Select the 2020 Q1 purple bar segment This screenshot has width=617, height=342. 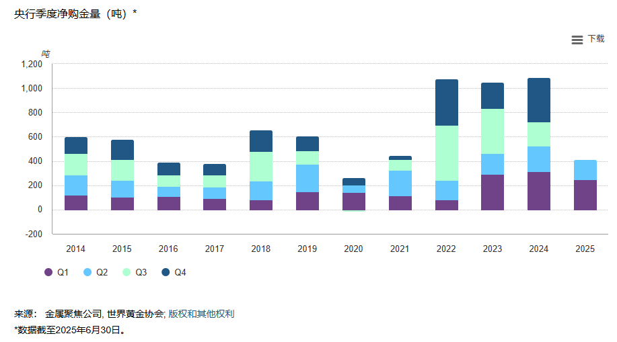click(353, 202)
